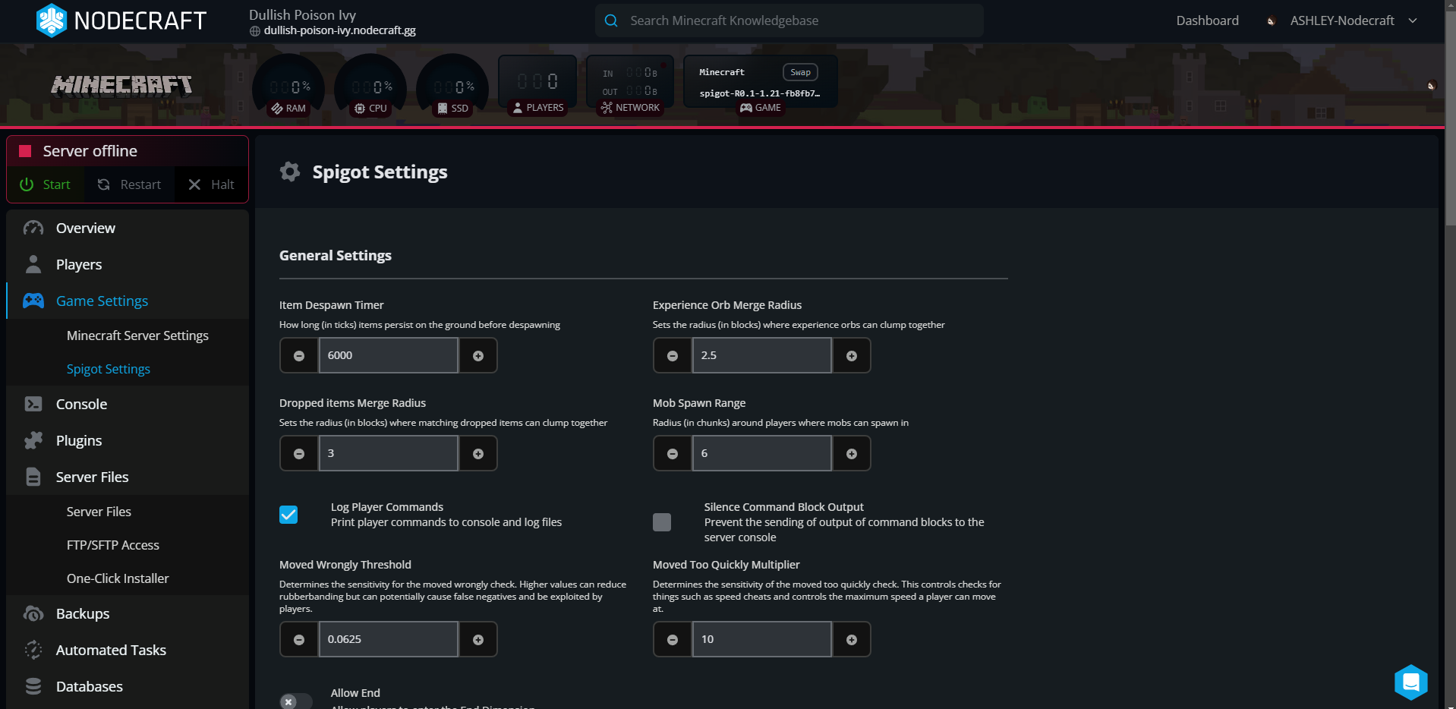Image resolution: width=1456 pixels, height=709 pixels.
Task: Click the Experience Orb Merge Radius field
Action: [762, 355]
